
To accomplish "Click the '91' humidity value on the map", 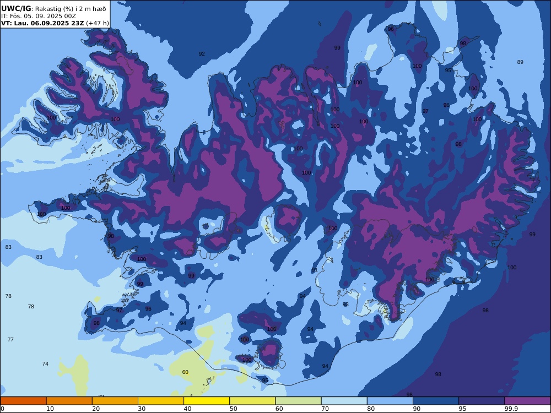I will point(315,270).
